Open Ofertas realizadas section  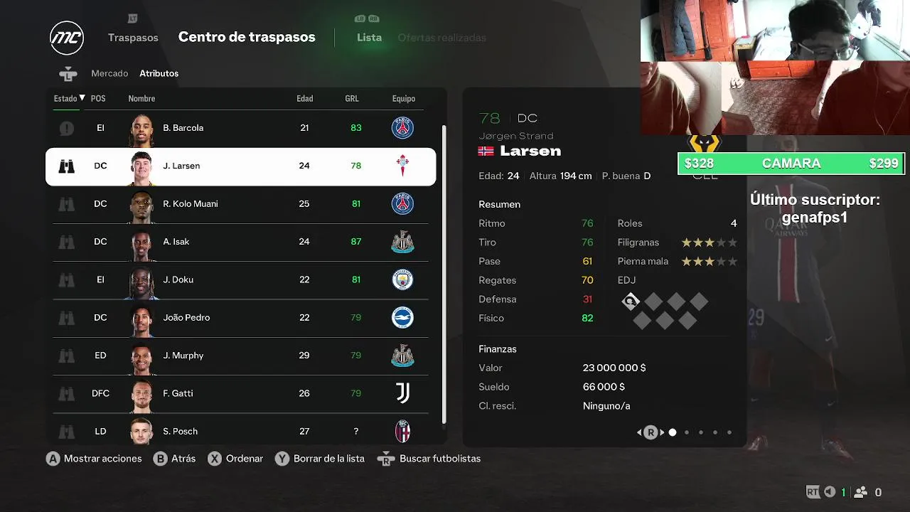tap(442, 38)
